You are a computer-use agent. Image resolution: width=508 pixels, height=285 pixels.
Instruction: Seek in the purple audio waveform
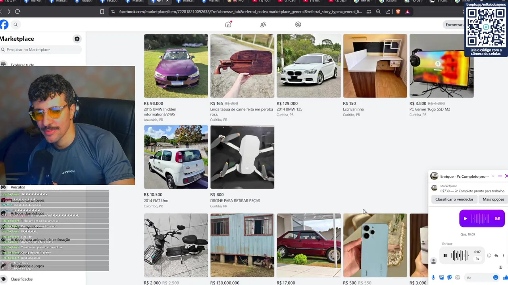[x=480, y=218]
